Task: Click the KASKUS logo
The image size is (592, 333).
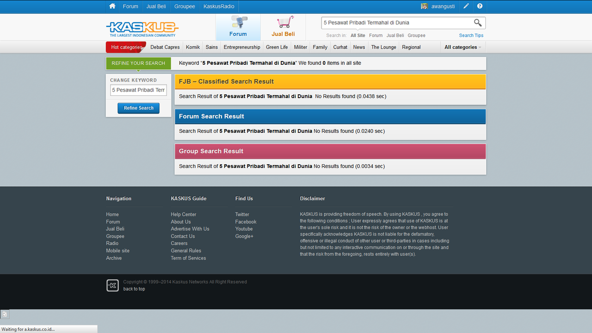Action: [142, 29]
